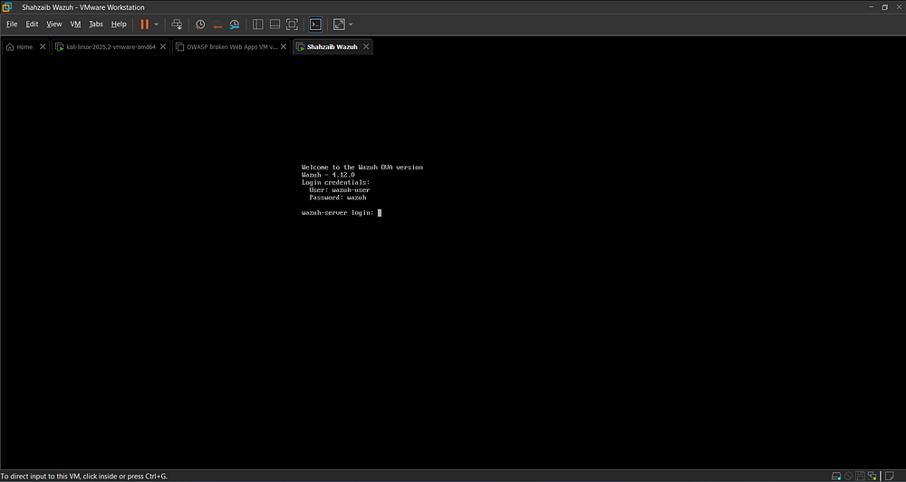Screen dimensions: 906x482
Task: Open the VM menu
Action: point(75,24)
